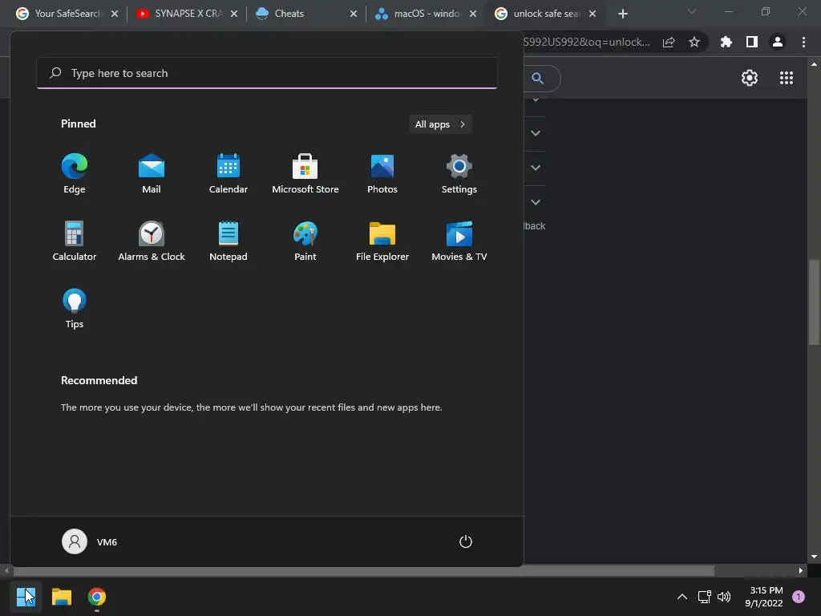Open the Edge pinned app
The width and height of the screenshot is (821, 616).
click(75, 174)
